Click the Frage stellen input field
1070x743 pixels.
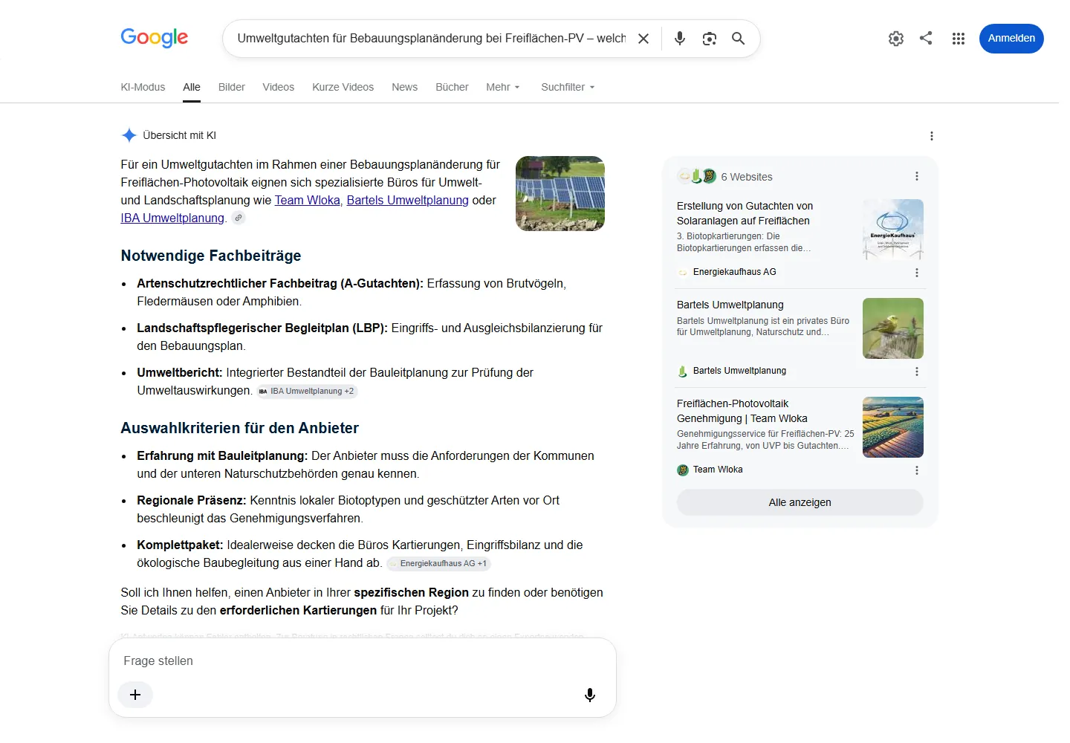pyautogui.click(x=363, y=661)
